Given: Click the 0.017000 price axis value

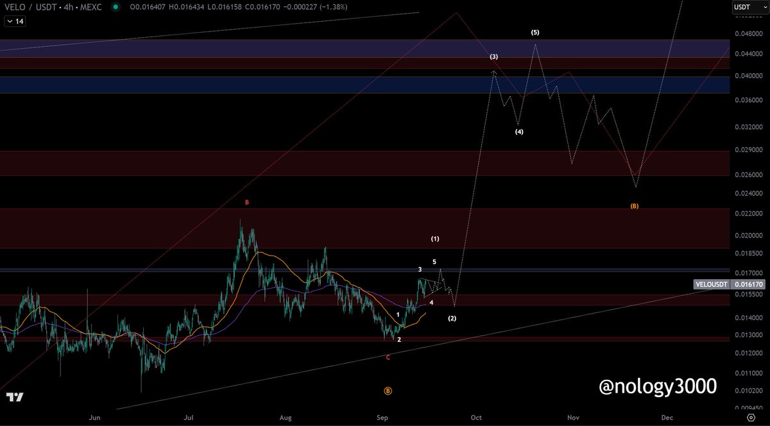Looking at the screenshot, I should click(749, 272).
